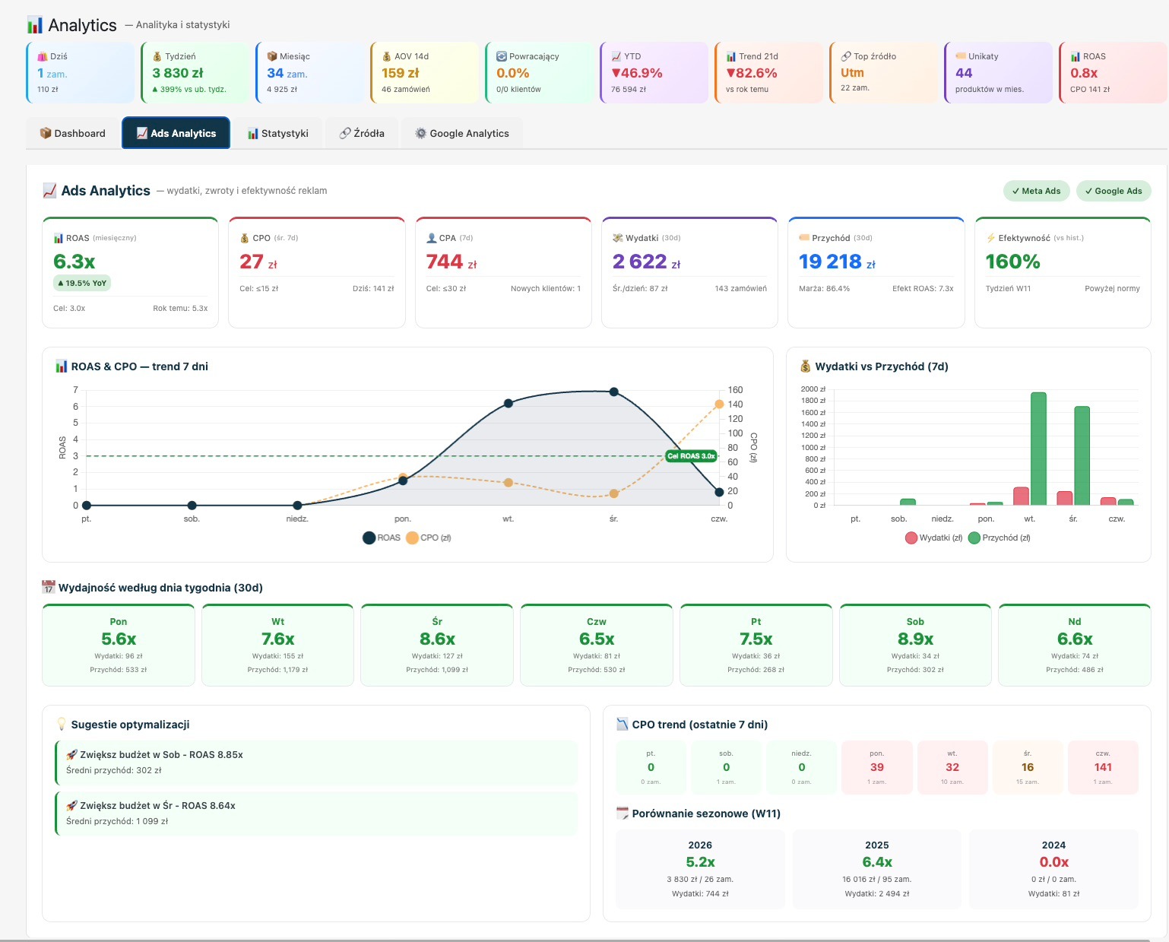Click the Analytics bar chart logo icon
Screen dimensions: 1169x942
point(35,25)
